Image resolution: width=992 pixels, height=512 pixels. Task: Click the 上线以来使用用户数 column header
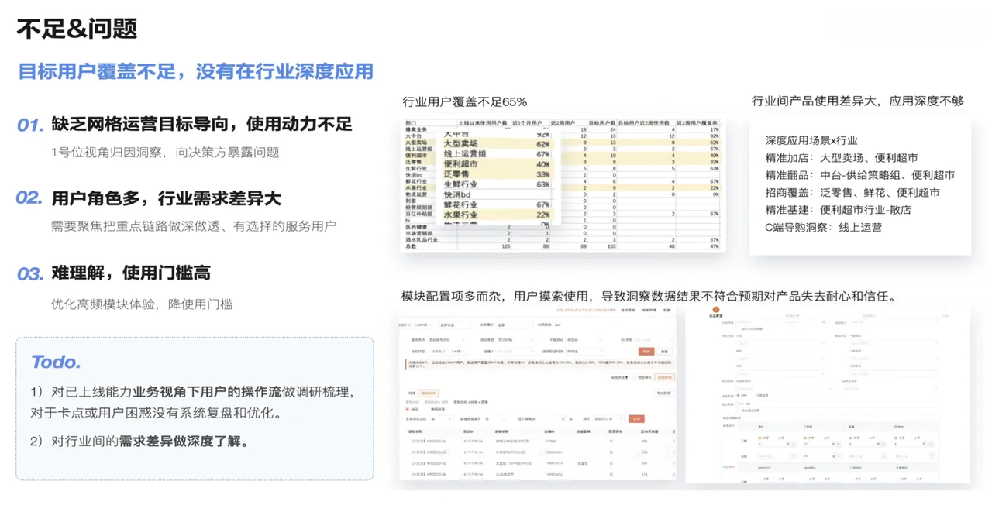(x=484, y=122)
